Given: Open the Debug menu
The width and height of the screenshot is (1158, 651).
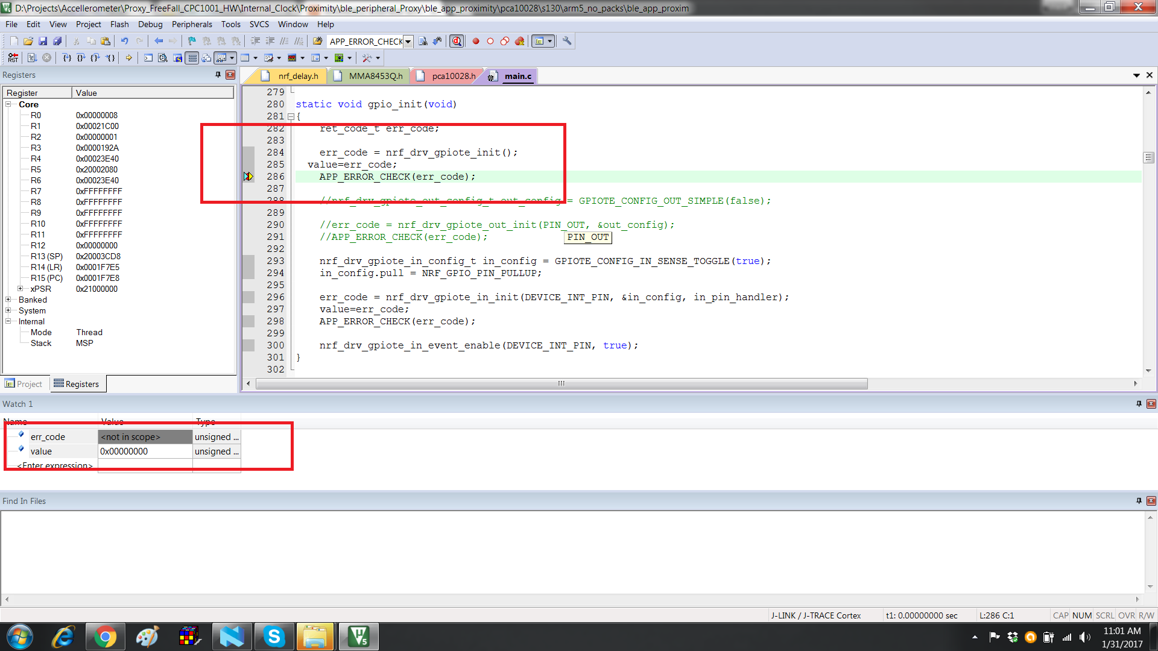Looking at the screenshot, I should click(150, 24).
